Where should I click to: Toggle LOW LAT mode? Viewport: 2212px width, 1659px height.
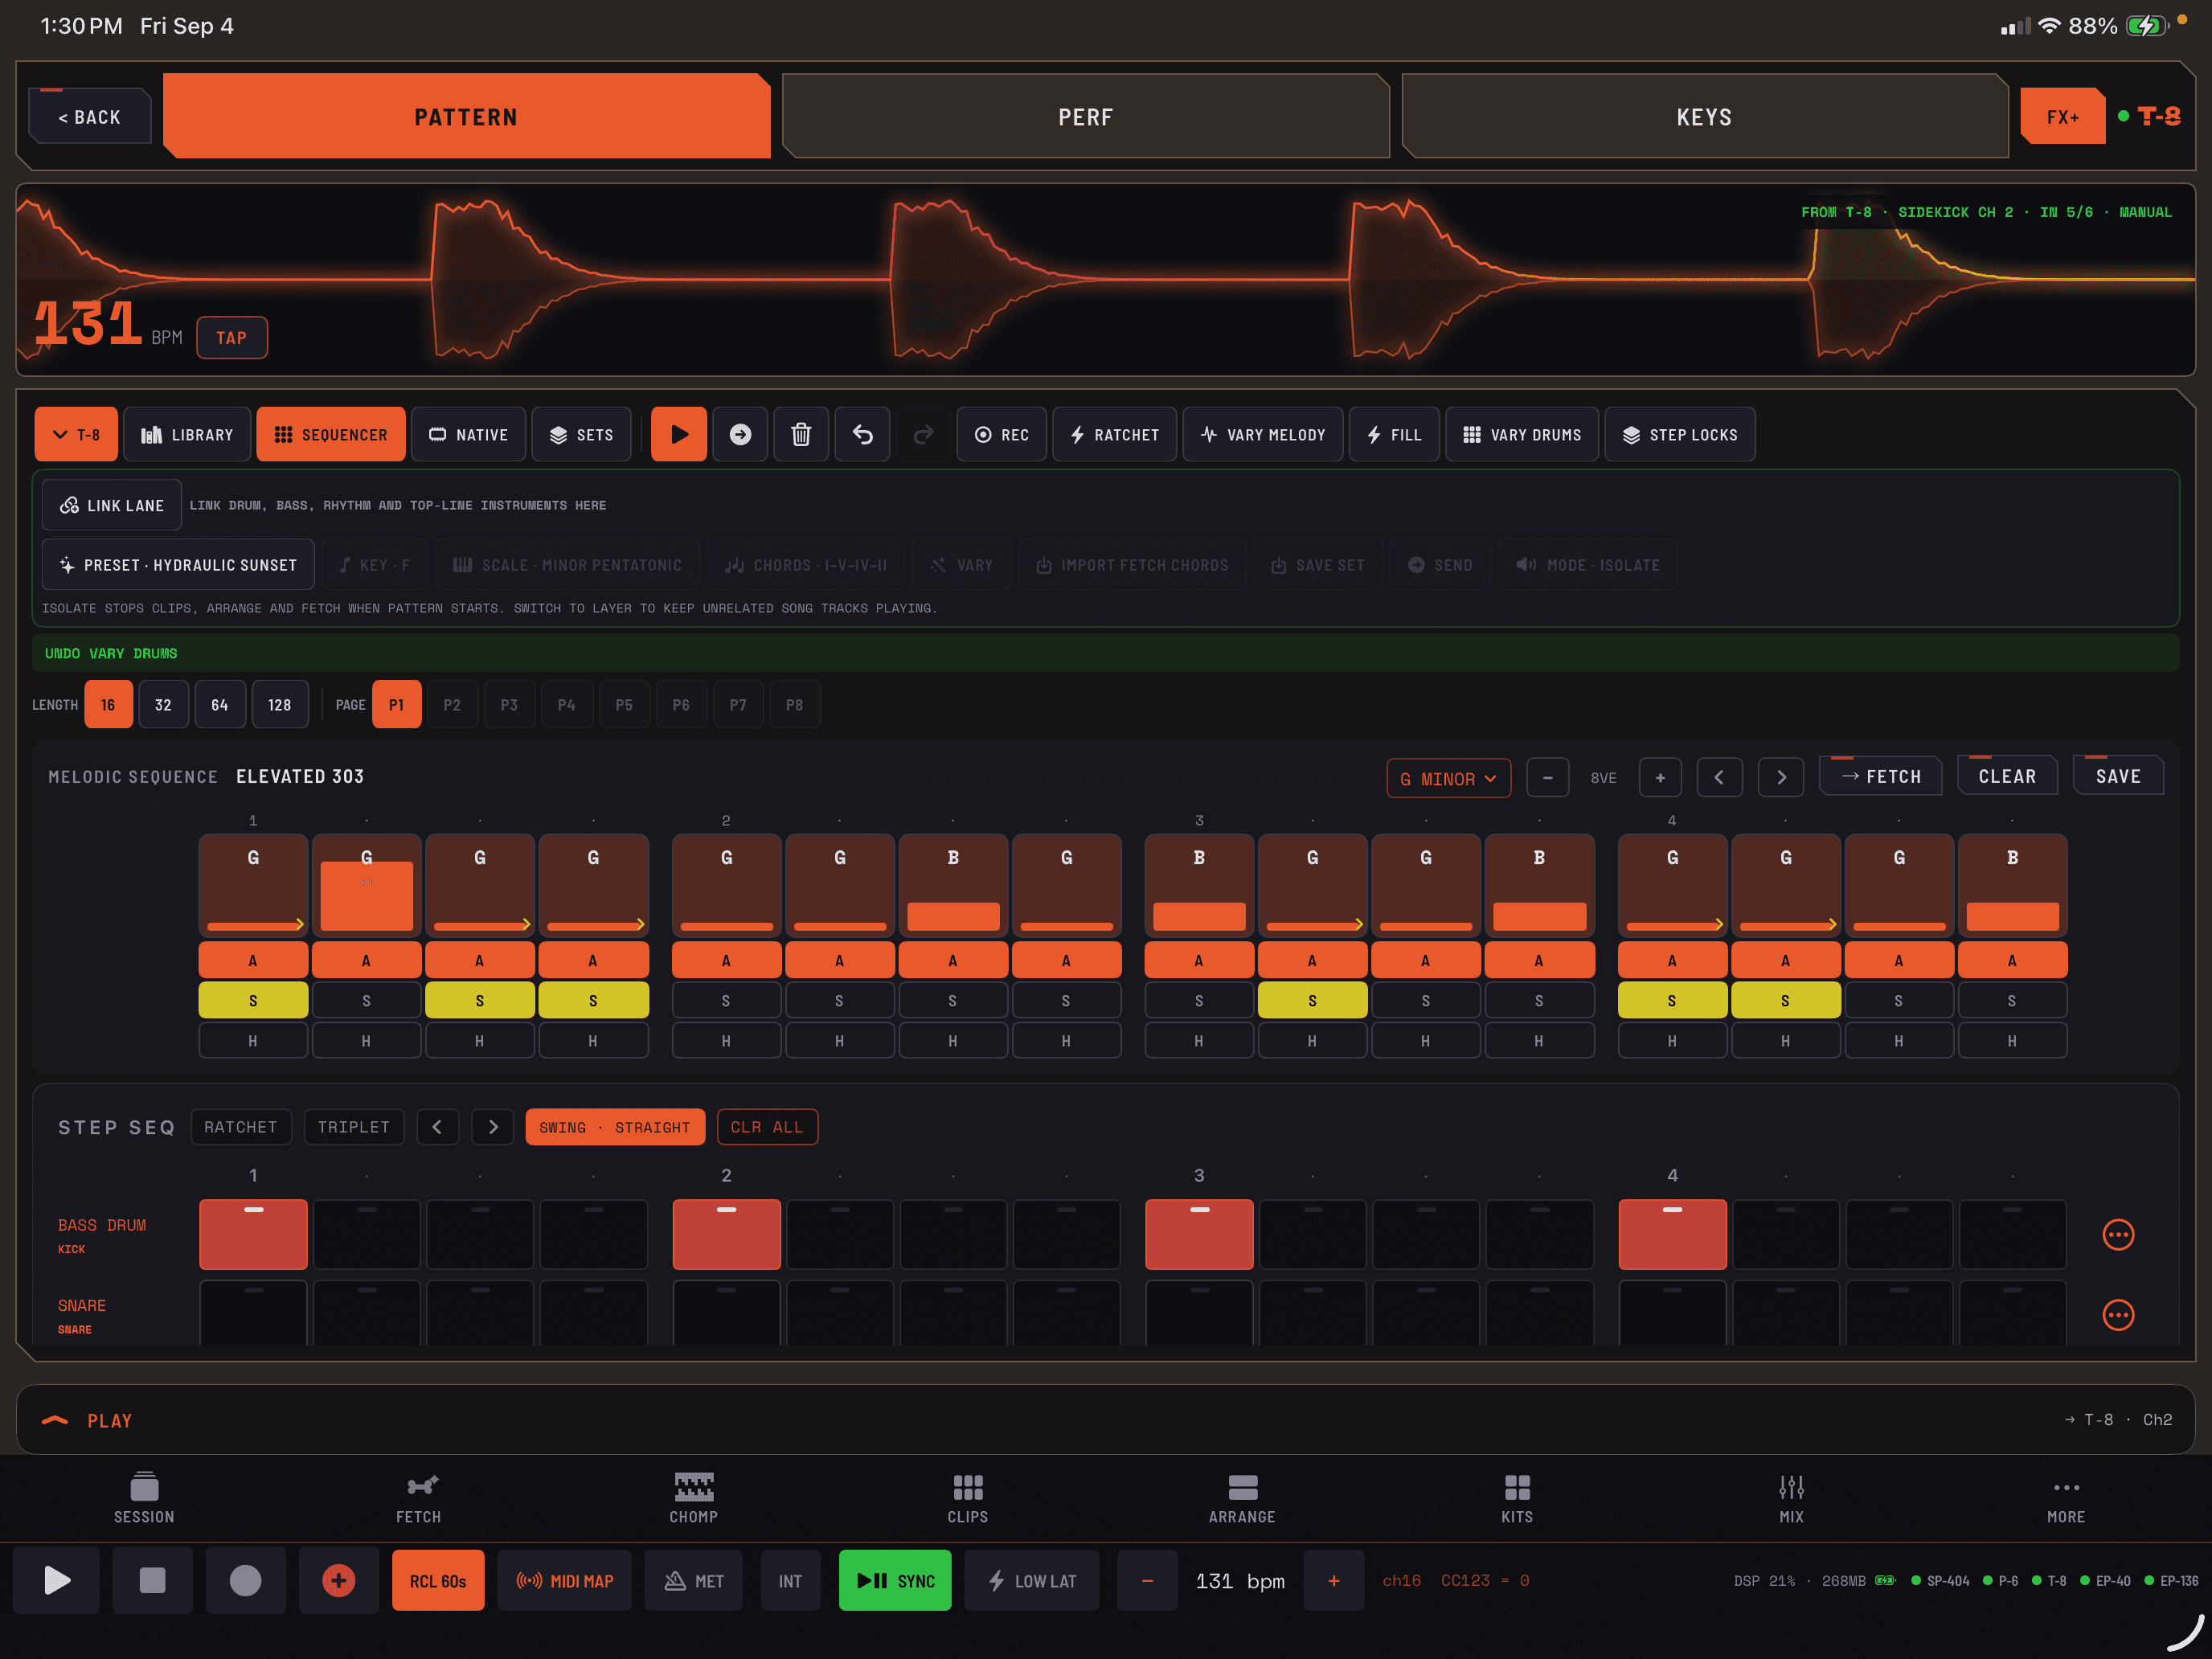(1031, 1580)
